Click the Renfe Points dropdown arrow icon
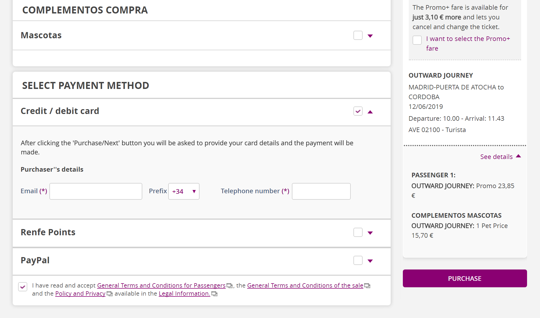The width and height of the screenshot is (540, 318). [370, 233]
